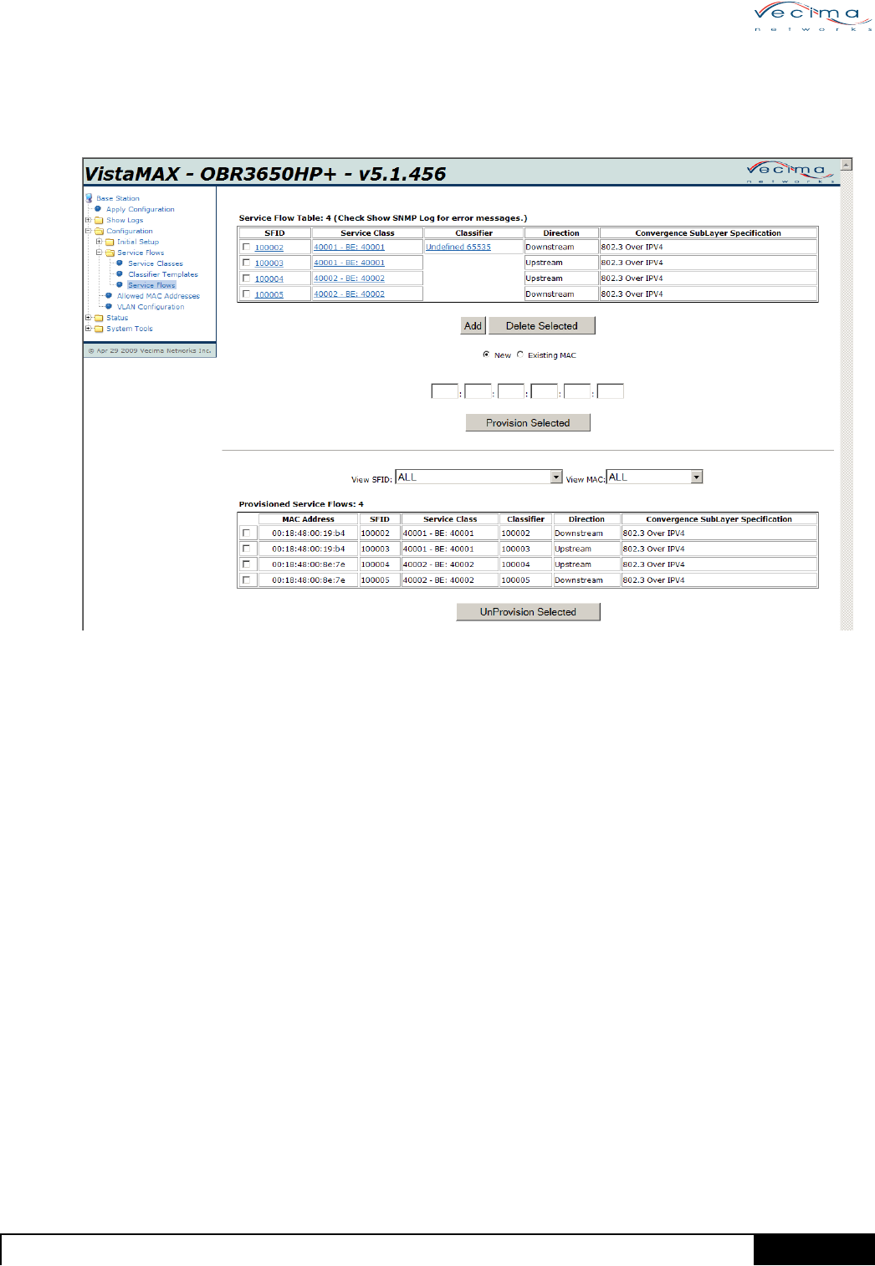This screenshot has width=875, height=1266.
Task: Click the Configuration open folder icon
Action: 99,231
